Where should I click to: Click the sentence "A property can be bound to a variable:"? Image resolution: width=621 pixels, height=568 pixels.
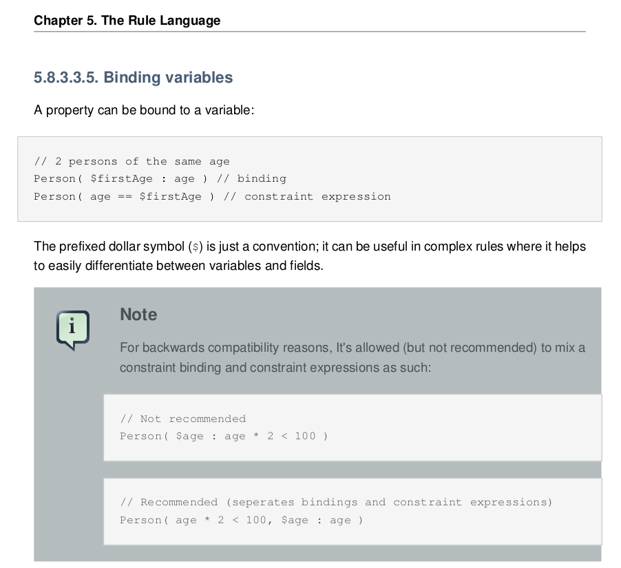coord(144,110)
